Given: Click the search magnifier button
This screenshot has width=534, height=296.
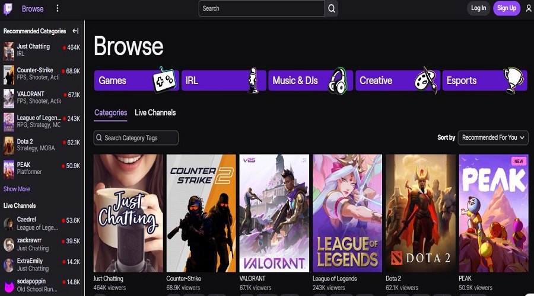Looking at the screenshot, I should coord(331,8).
